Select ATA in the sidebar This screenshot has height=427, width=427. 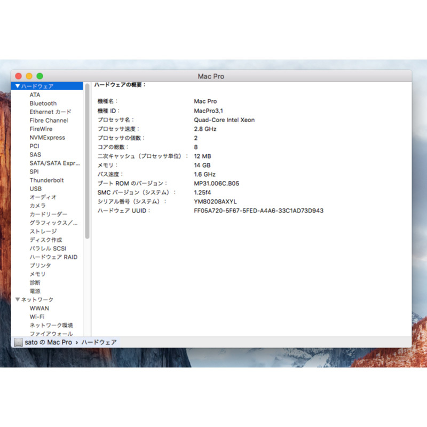[35, 94]
